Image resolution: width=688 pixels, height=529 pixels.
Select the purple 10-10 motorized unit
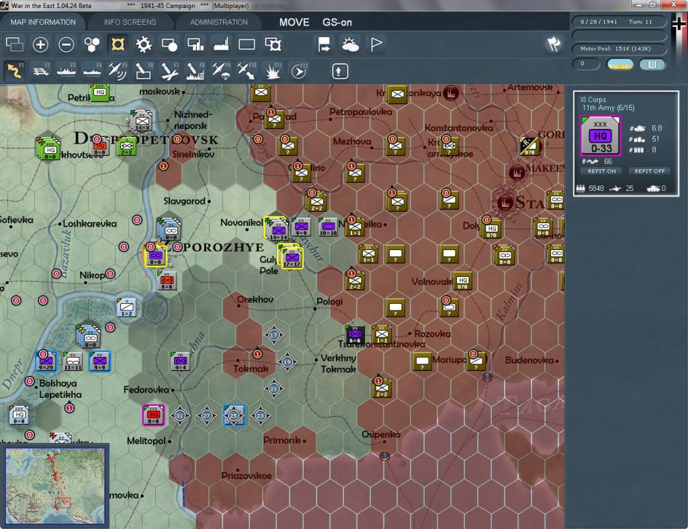tap(328, 227)
